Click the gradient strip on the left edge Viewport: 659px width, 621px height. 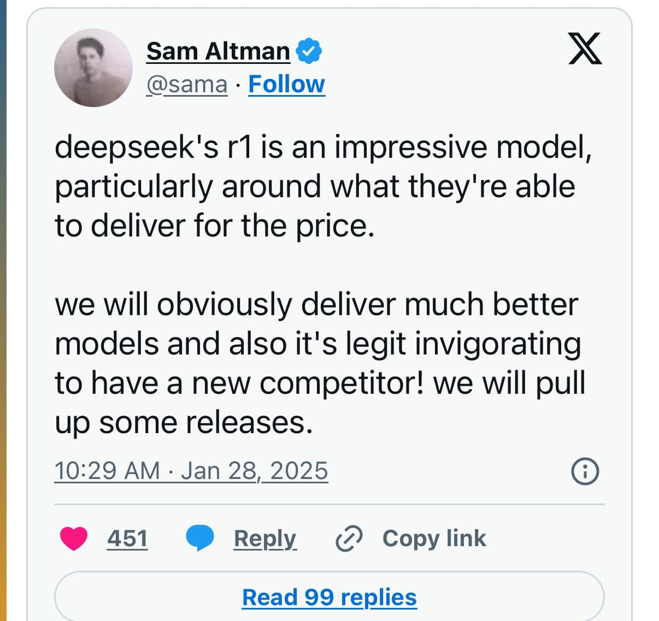3,310
